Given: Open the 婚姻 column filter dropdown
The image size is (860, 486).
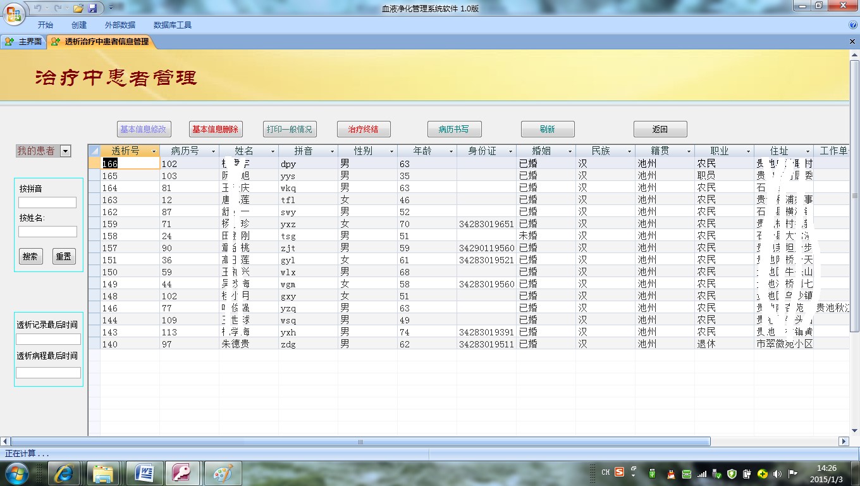Looking at the screenshot, I should coord(570,151).
